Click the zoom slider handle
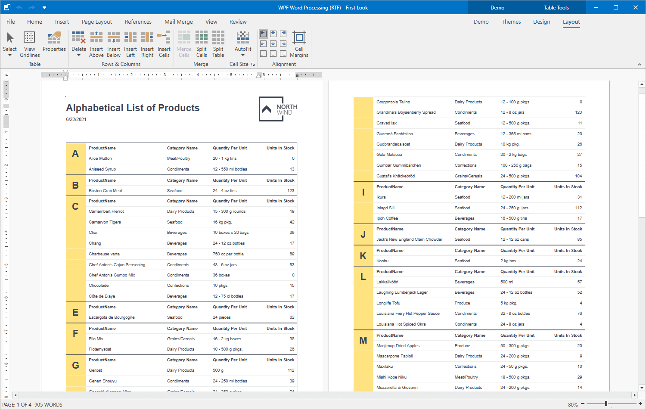This screenshot has width=646, height=410. point(606,404)
